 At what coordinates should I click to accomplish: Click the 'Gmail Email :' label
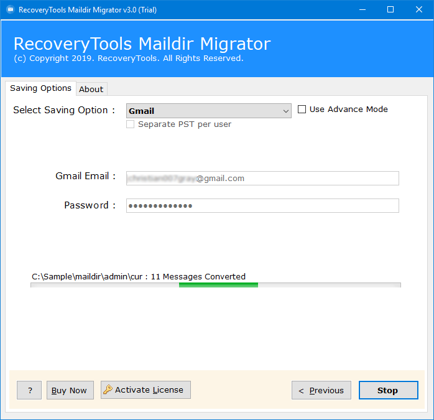coord(86,176)
